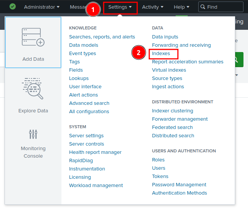Open Data inputs link
The image size is (248, 221).
[x=165, y=37]
